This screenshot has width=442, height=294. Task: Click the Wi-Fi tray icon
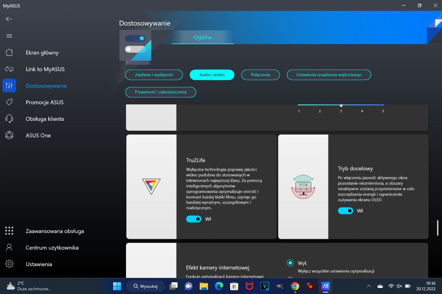click(391, 286)
